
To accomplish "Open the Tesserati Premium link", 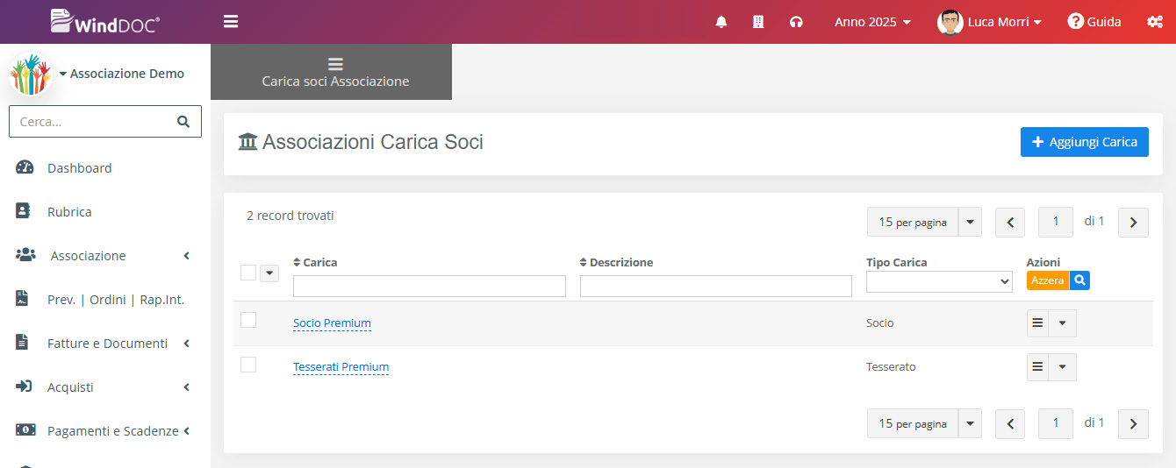I will [341, 366].
